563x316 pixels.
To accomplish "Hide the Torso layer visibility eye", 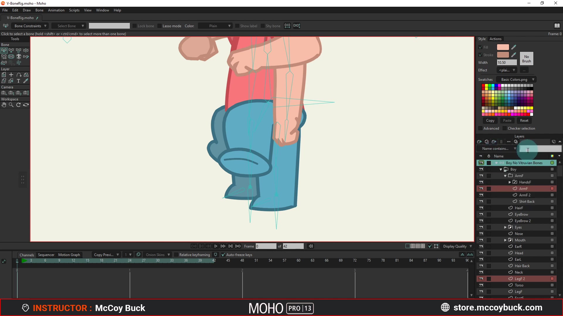I will (x=481, y=285).
